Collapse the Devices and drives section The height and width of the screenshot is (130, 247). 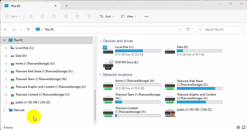click(101, 41)
